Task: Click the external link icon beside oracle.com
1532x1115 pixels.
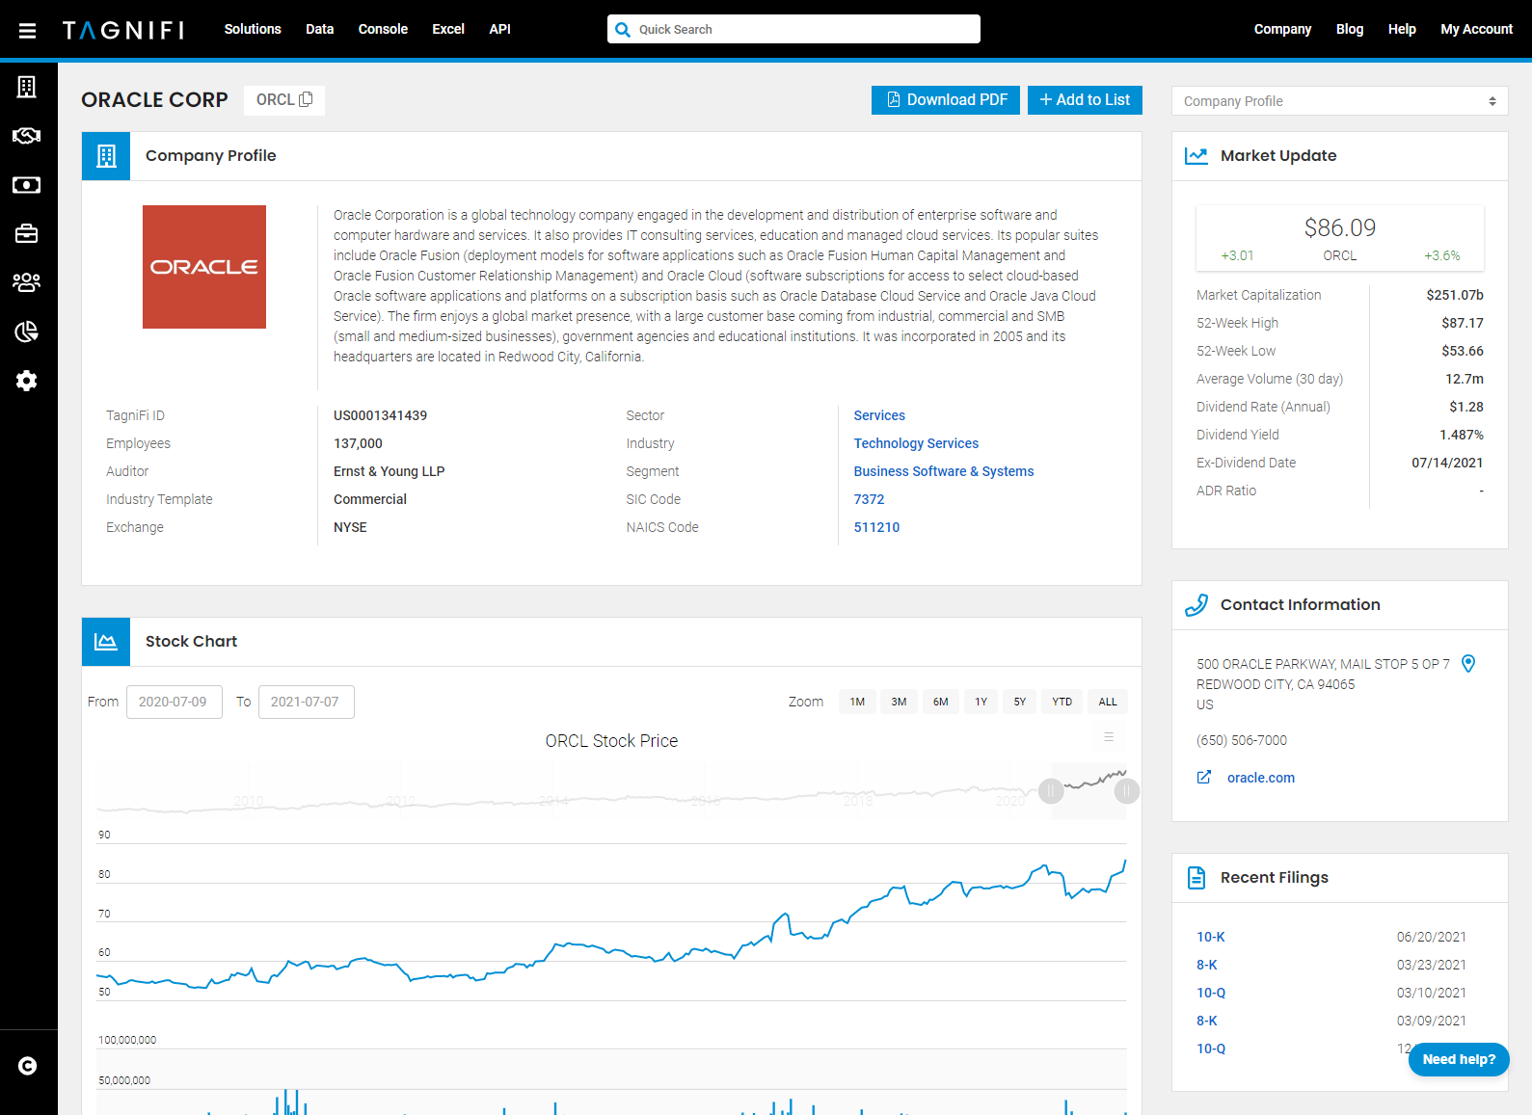Action: (x=1204, y=778)
